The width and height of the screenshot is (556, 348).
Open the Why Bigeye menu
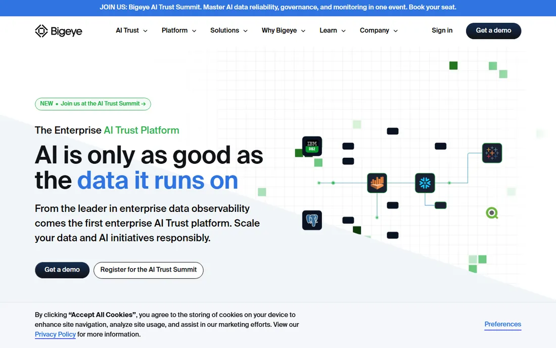pos(284,30)
